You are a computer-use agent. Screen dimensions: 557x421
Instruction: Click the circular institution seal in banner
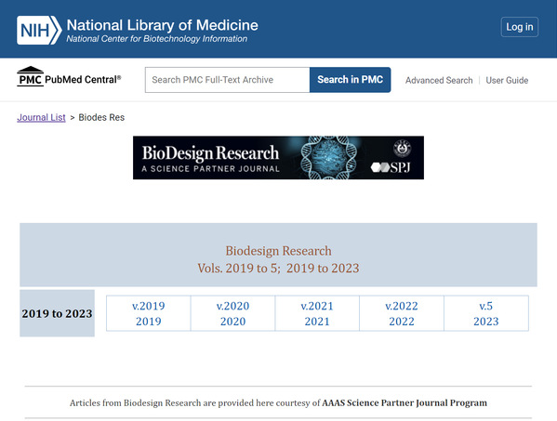pos(402,149)
